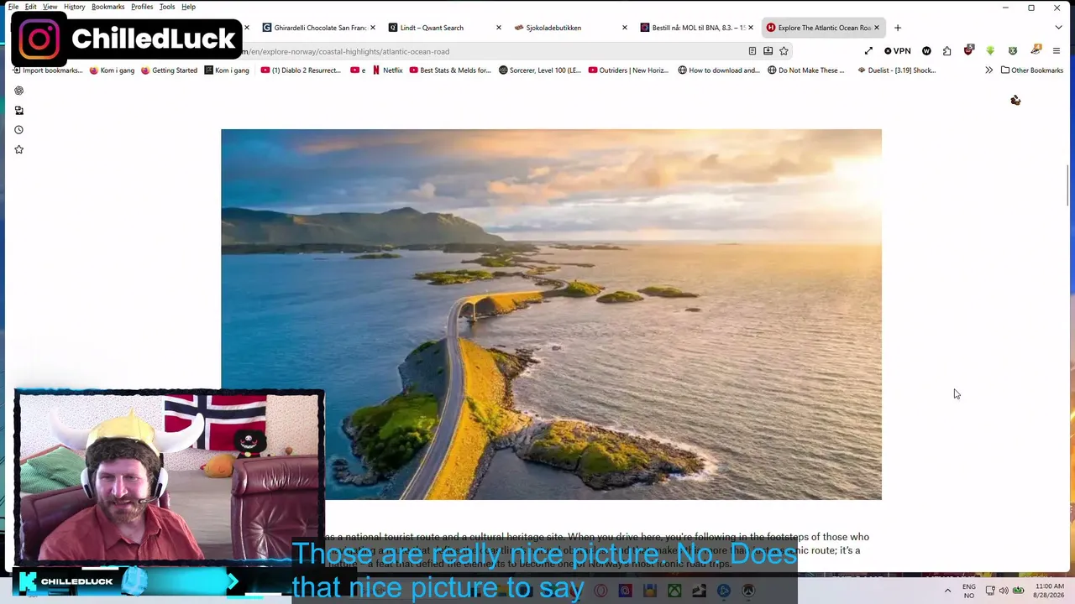This screenshot has width=1075, height=604.
Task: Open network settings tray icon
Action: 990,591
